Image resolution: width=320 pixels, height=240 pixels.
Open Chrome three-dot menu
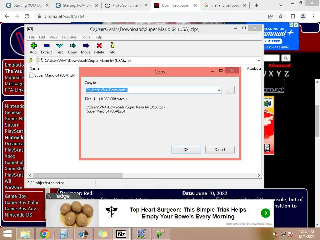(313, 16)
